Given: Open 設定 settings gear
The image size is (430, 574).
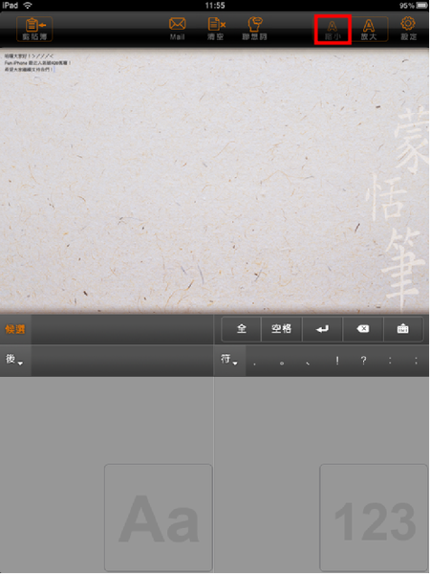Looking at the screenshot, I should coord(408,29).
